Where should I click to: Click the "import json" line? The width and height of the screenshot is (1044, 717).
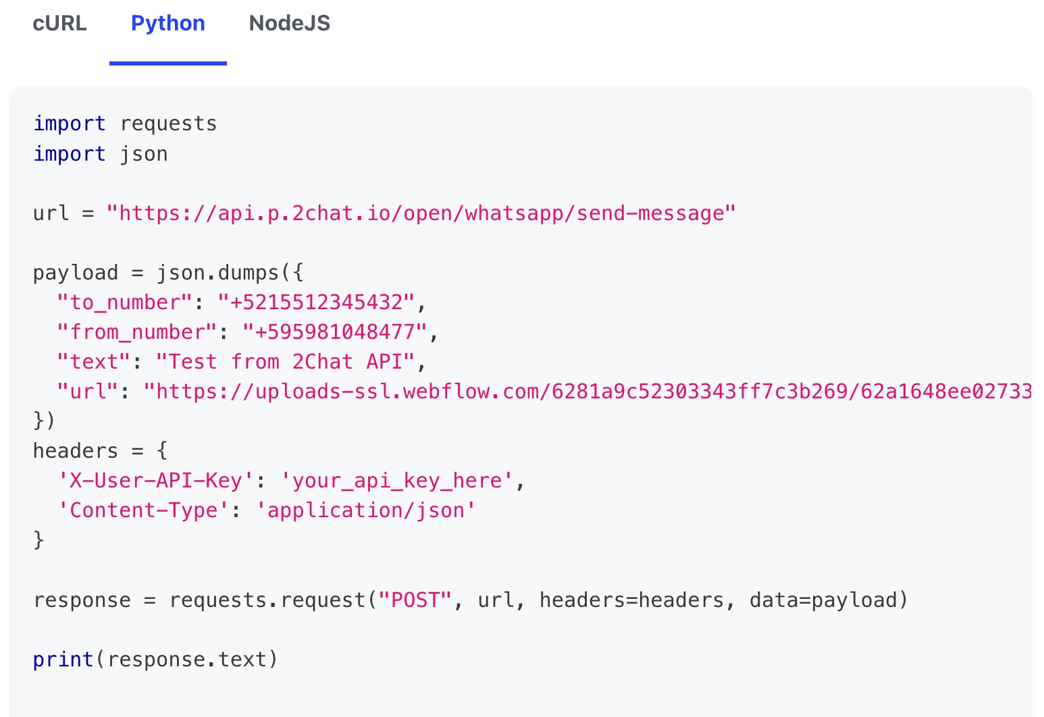[x=101, y=154]
